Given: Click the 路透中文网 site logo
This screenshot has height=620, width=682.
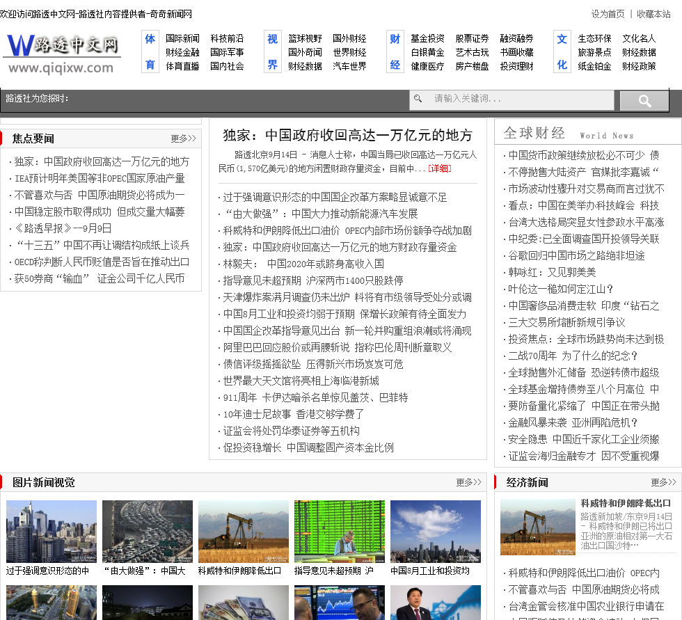Looking at the screenshot, I should [x=62, y=52].
